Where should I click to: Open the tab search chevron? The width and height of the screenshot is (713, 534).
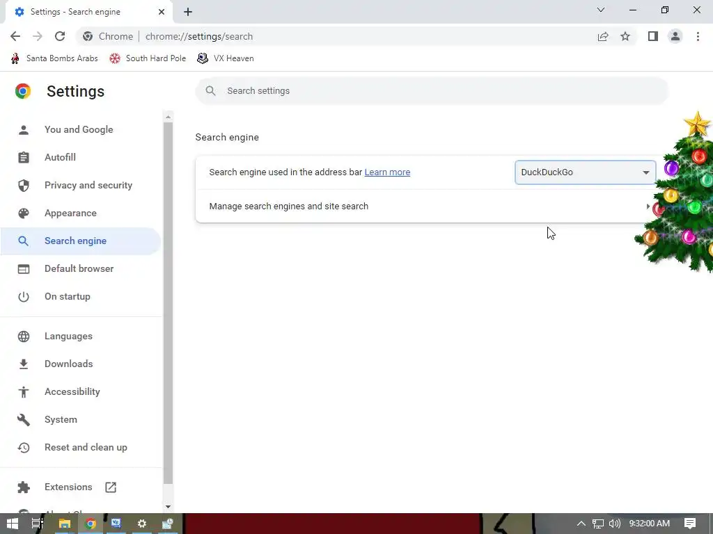coord(601,10)
